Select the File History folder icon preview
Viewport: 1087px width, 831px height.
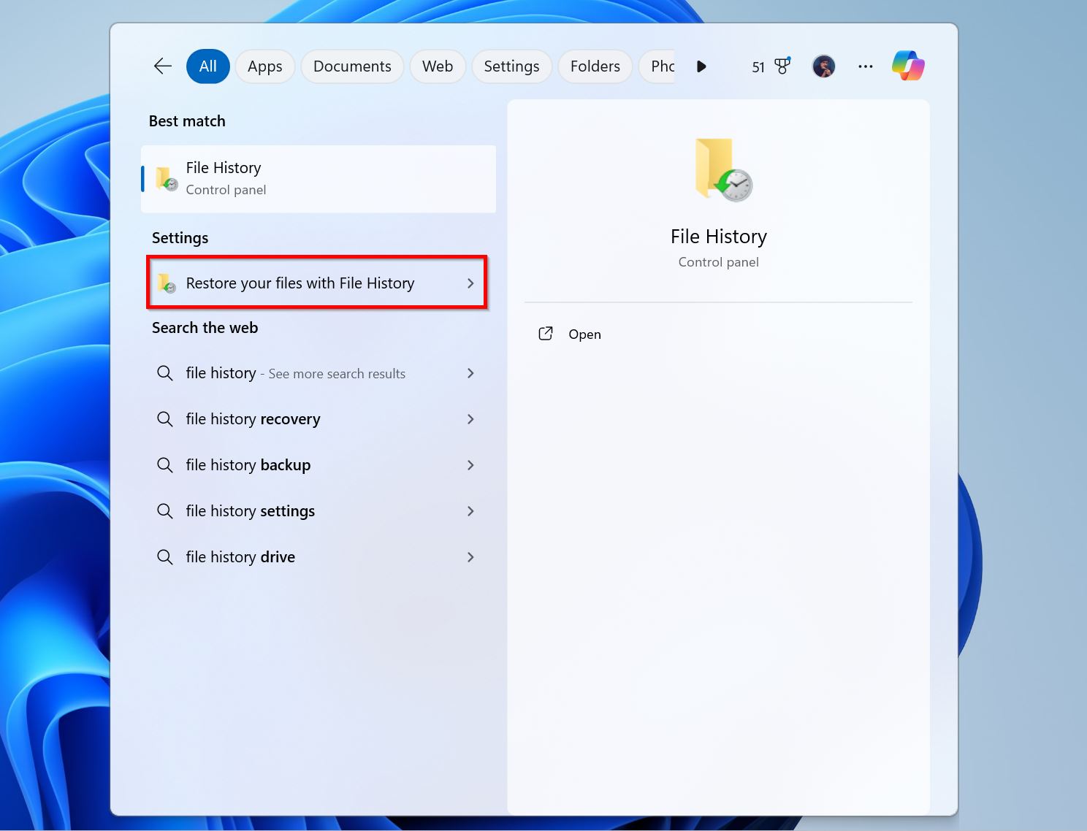718,169
